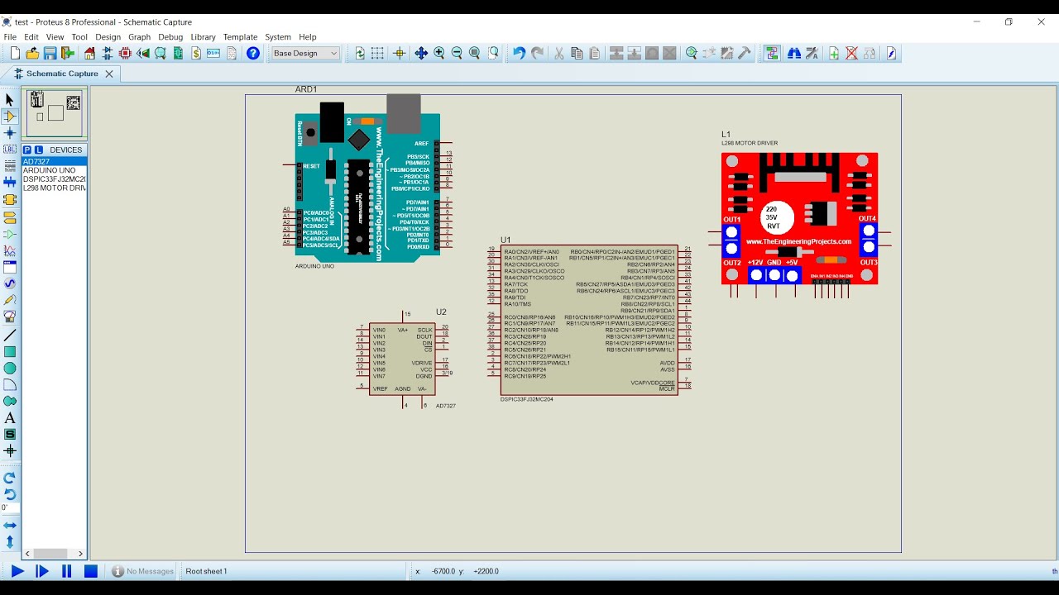Close project using the door-arrow icon
Image resolution: width=1059 pixels, height=595 pixels.
click(x=67, y=53)
